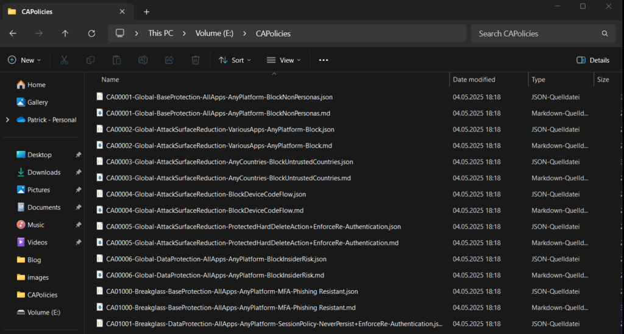The height and width of the screenshot is (334, 624).
Task: Open Downloads folder in sidebar
Action: pos(44,172)
